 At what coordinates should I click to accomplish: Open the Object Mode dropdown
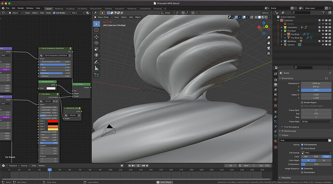103,17
